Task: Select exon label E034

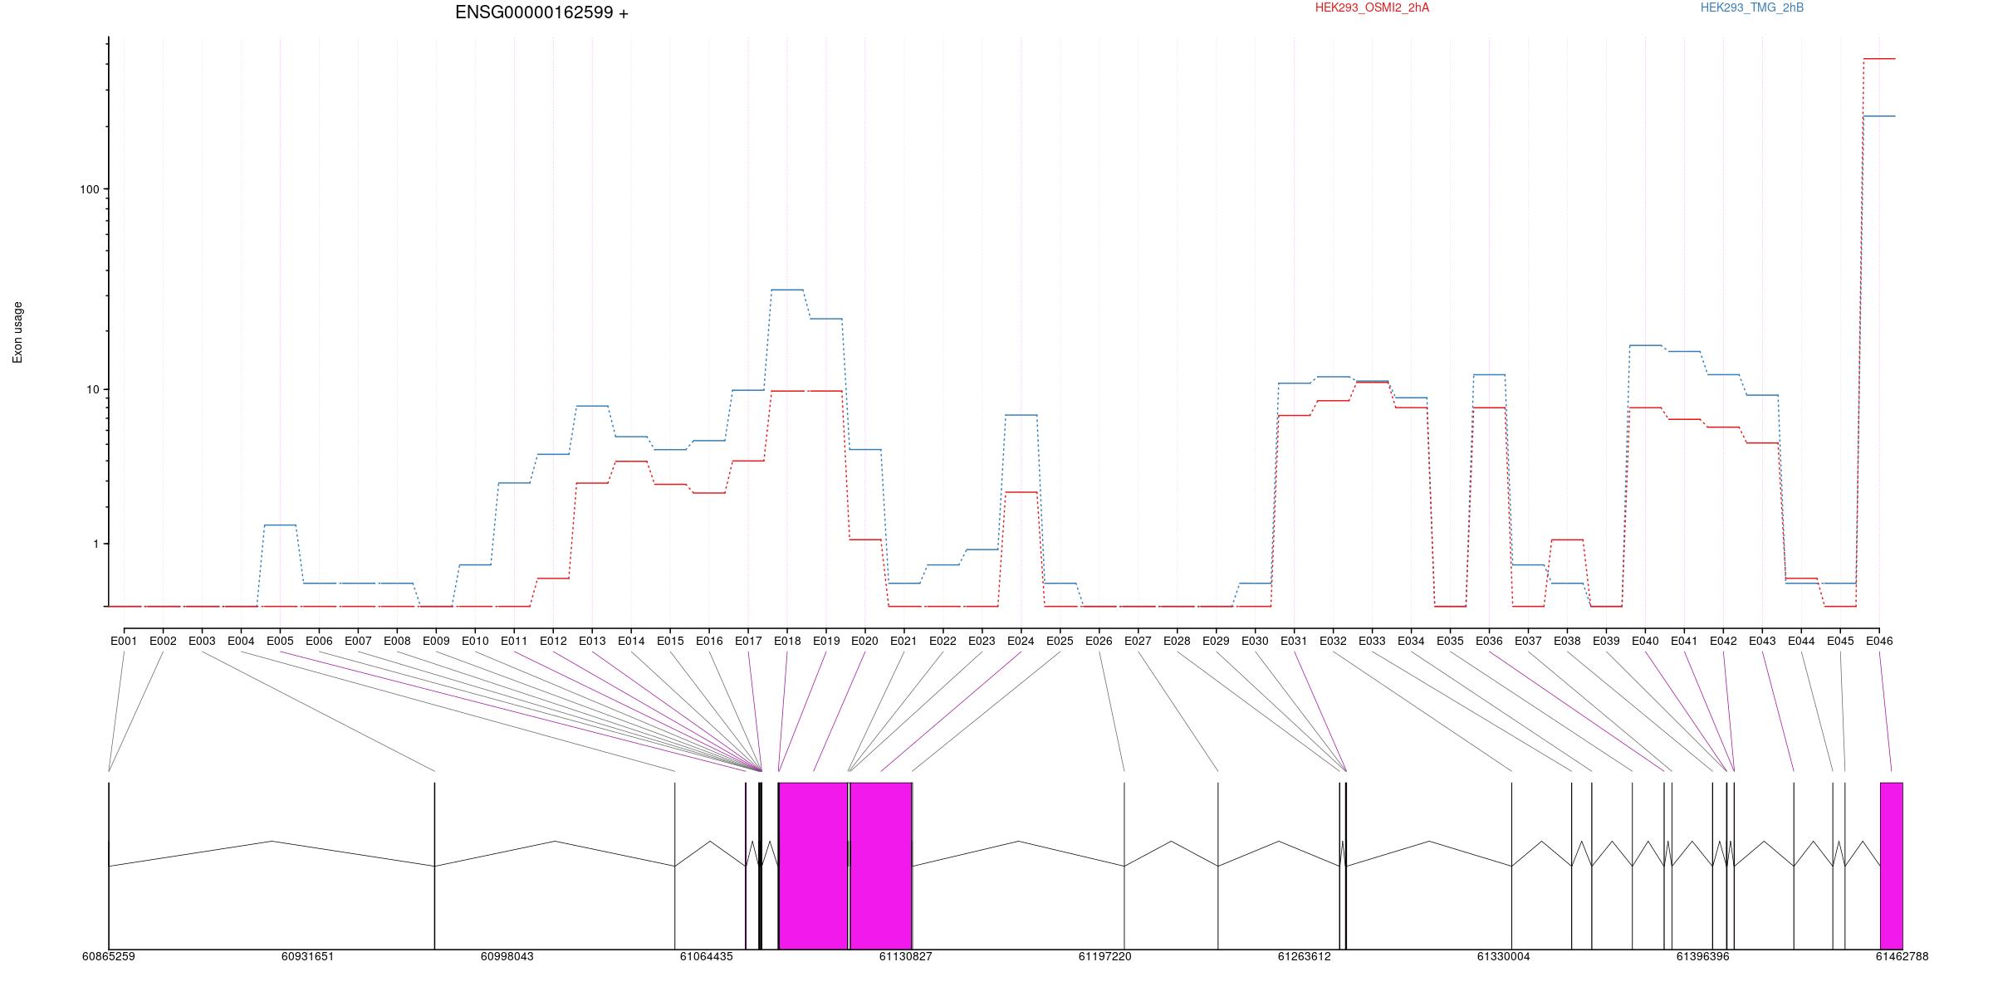Action: click(x=1411, y=641)
